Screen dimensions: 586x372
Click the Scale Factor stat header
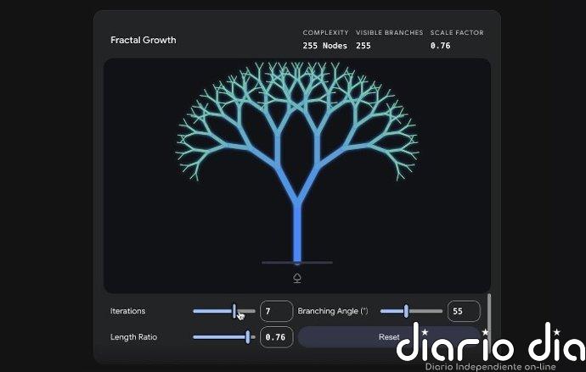pos(457,33)
